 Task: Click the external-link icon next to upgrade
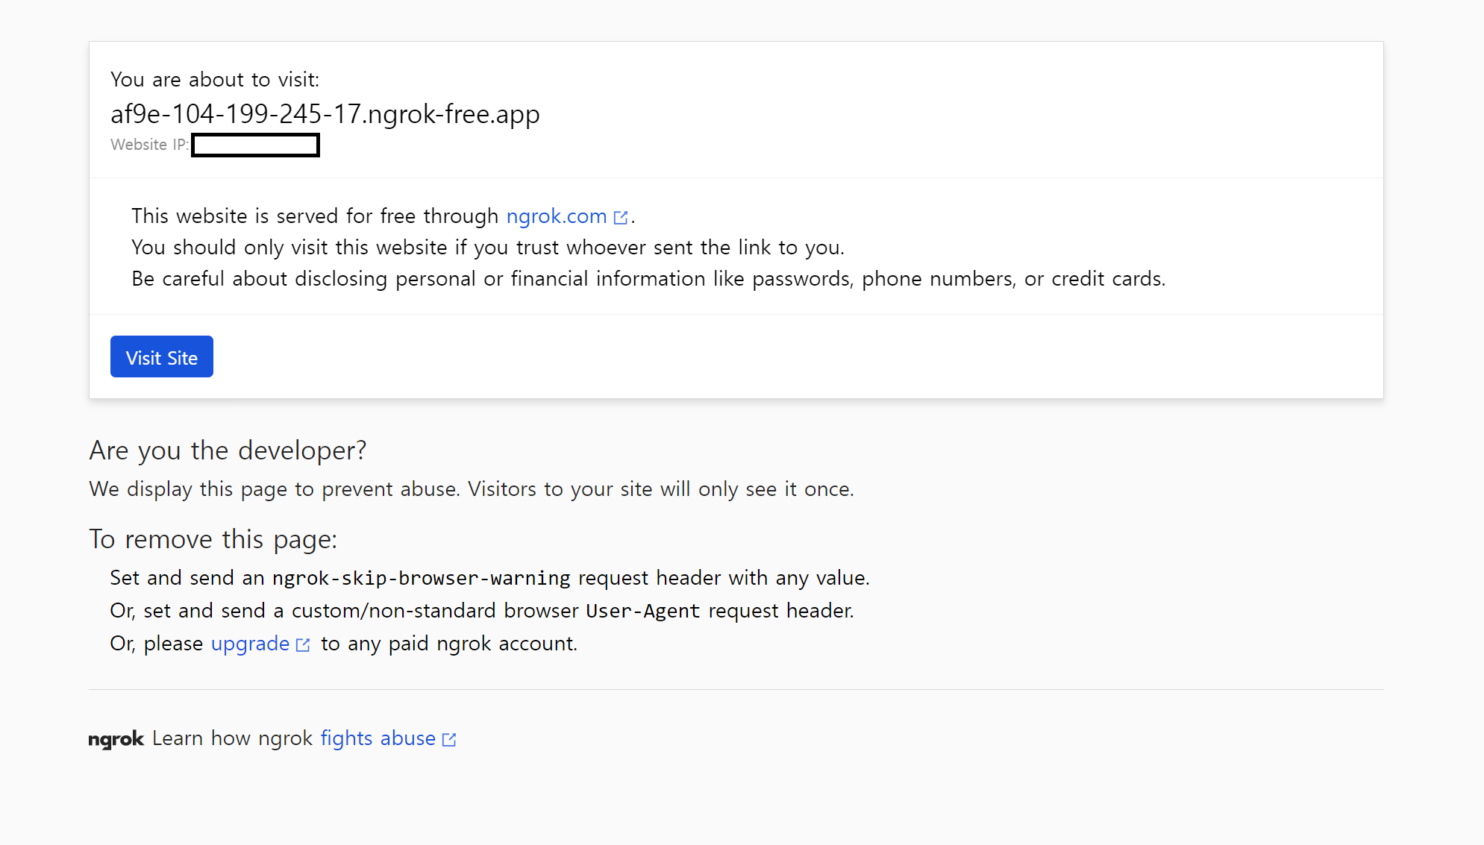pos(303,645)
